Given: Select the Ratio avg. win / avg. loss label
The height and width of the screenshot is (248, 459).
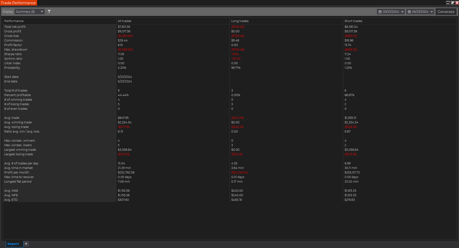Looking at the screenshot, I should point(22,131).
